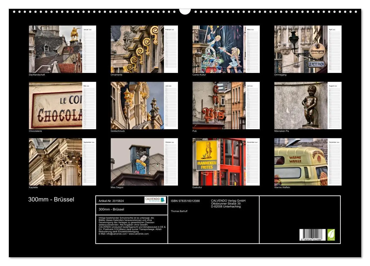Open the Chocolaterie sign photo
The width and height of the screenshot is (370, 266).
(55, 105)
